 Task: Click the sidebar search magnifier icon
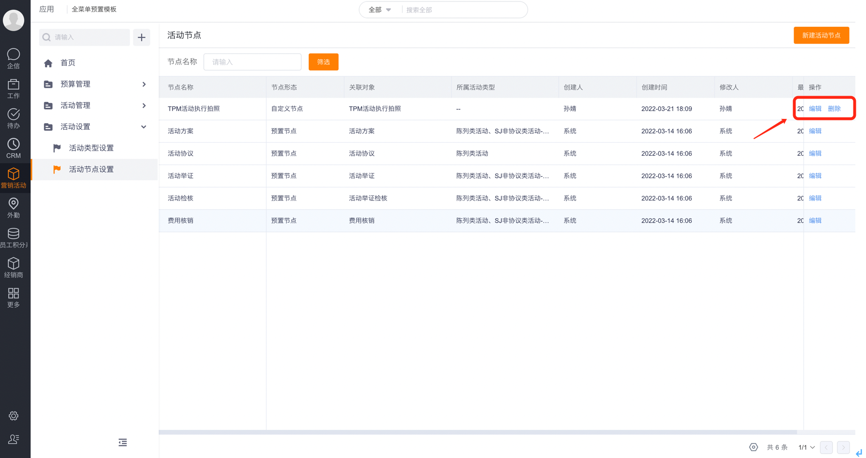pos(47,37)
